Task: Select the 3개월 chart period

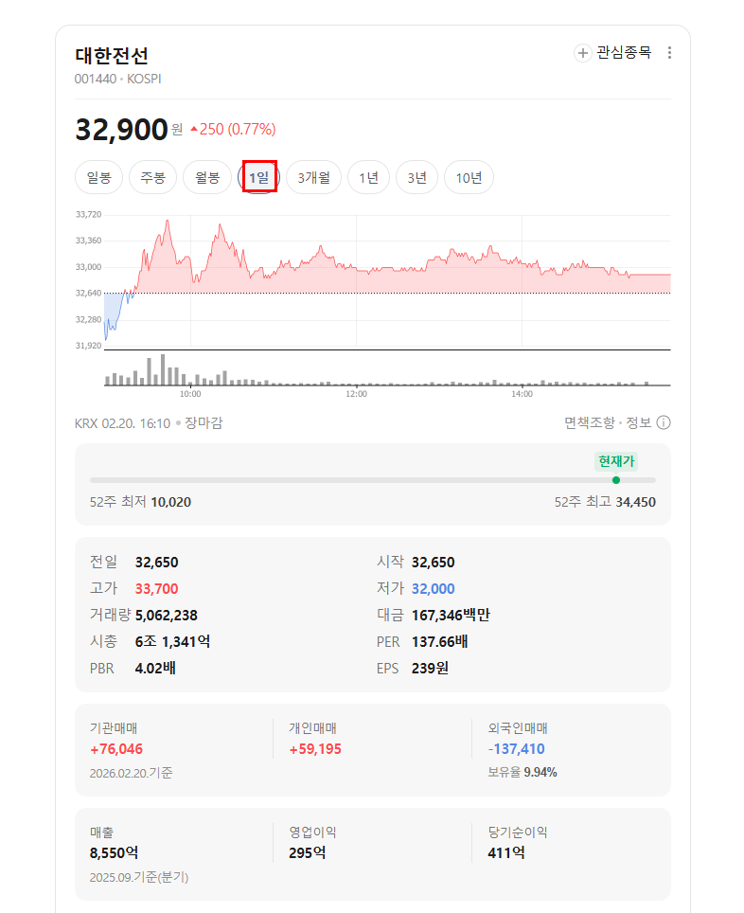Action: [313, 178]
